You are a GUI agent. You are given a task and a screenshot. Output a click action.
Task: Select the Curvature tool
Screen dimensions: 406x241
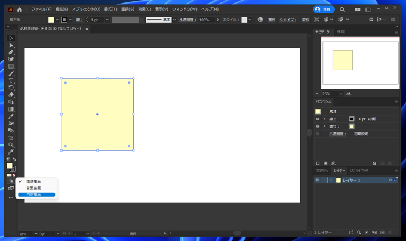coord(11,60)
